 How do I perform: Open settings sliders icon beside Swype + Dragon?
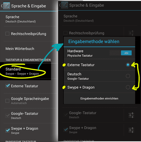pyautogui.click(x=131, y=130)
